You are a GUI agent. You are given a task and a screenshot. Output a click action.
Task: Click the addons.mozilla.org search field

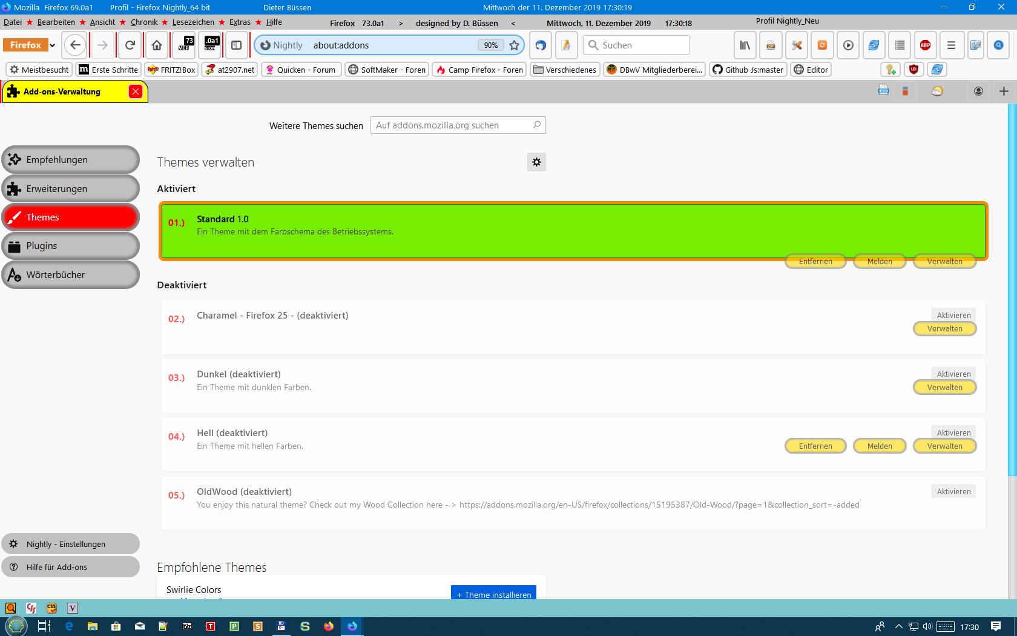point(451,125)
